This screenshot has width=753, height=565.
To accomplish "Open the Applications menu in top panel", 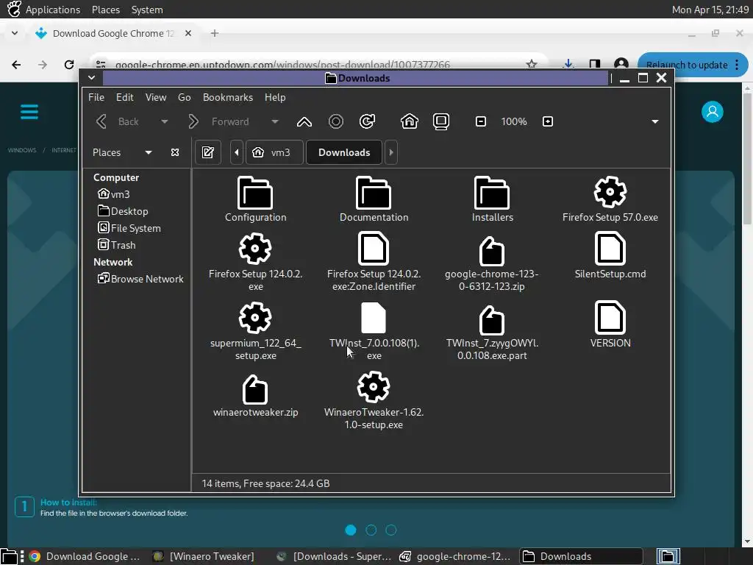I will 53,10.
